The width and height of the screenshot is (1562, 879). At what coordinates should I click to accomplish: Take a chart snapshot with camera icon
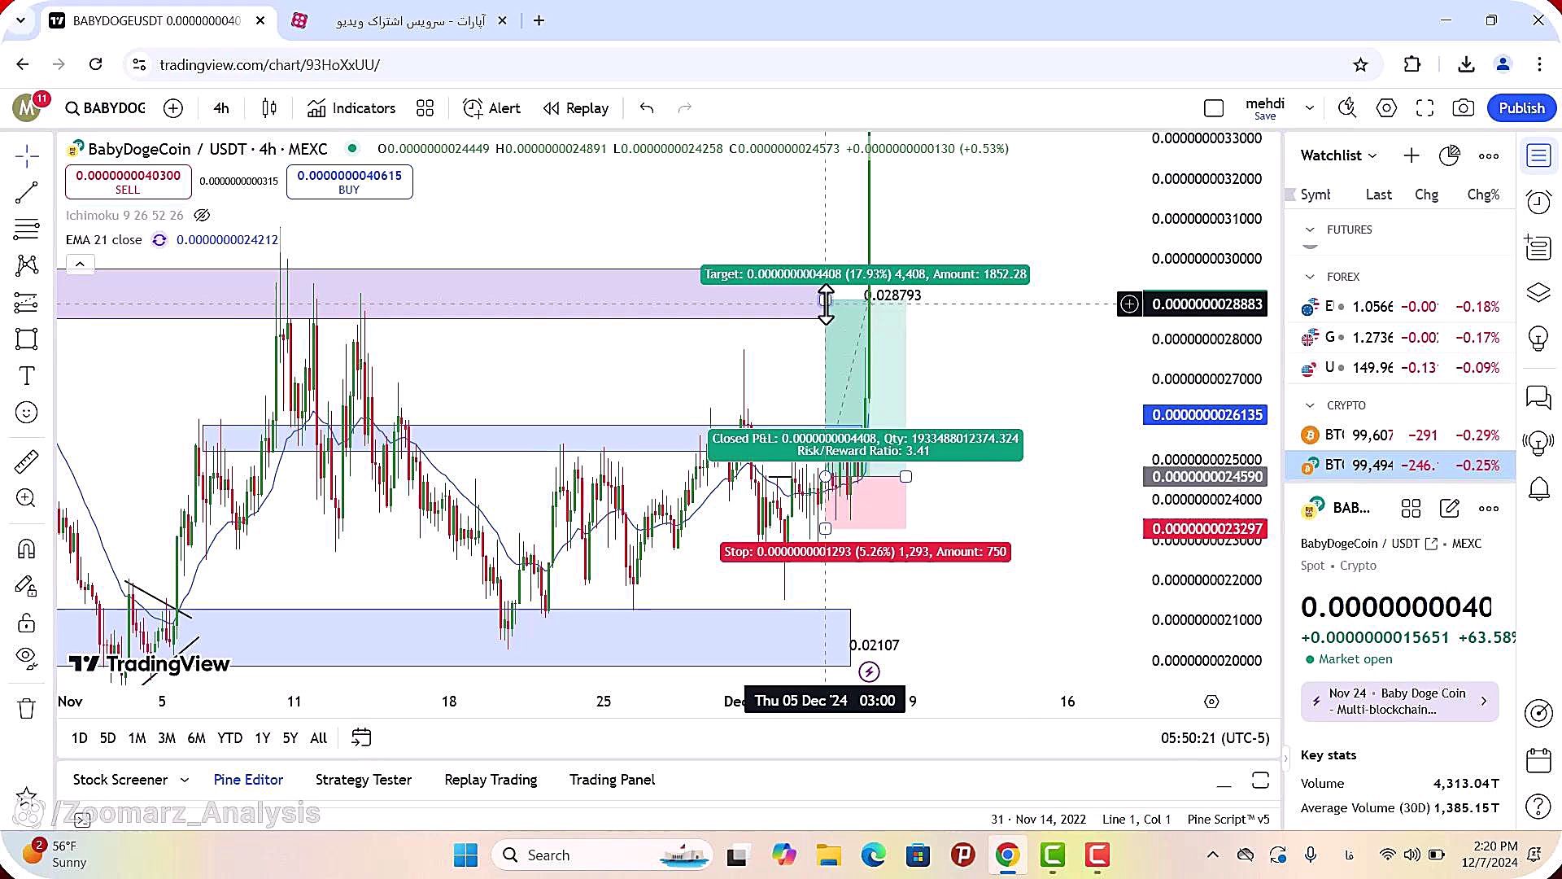click(1464, 108)
